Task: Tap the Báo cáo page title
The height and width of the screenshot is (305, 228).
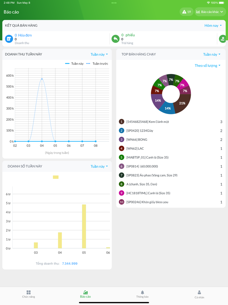Action: pos(11,12)
